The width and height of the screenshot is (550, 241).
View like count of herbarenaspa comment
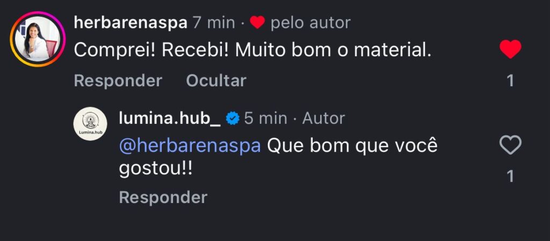pos(510,81)
